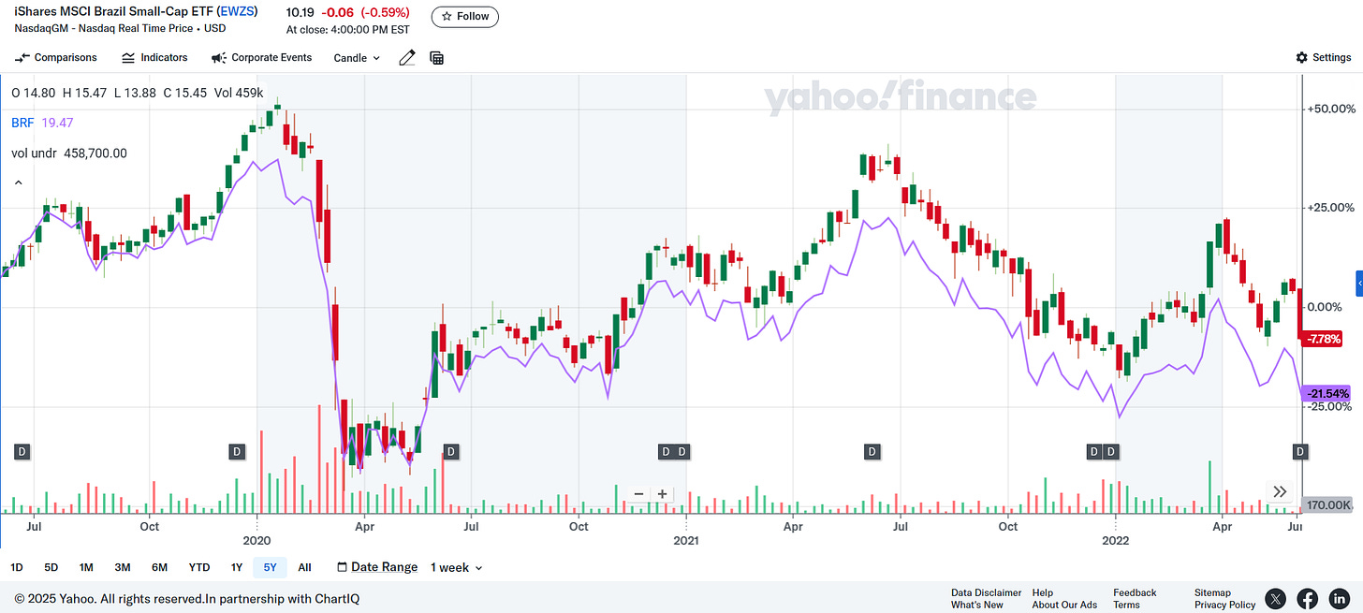Viewport: 1363px width, 613px height.
Task: Collapse the indicator legend chevron
Action: tap(17, 182)
